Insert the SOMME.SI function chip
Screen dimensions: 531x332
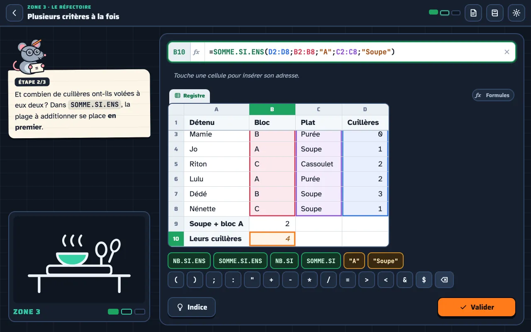pos(321,261)
